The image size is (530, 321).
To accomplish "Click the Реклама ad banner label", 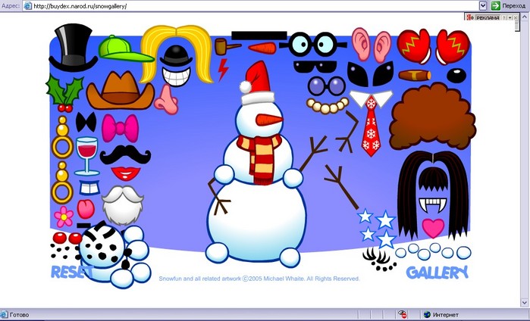I will coord(488,17).
